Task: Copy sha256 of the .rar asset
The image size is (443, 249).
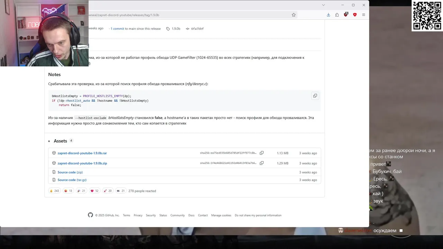Action: (262, 153)
